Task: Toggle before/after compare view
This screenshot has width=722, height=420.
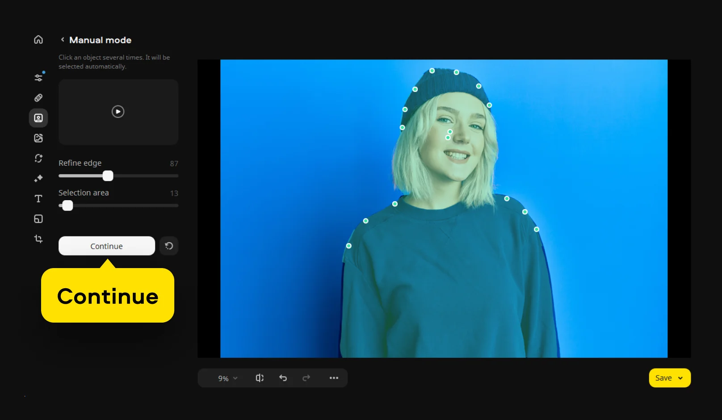Action: click(260, 378)
